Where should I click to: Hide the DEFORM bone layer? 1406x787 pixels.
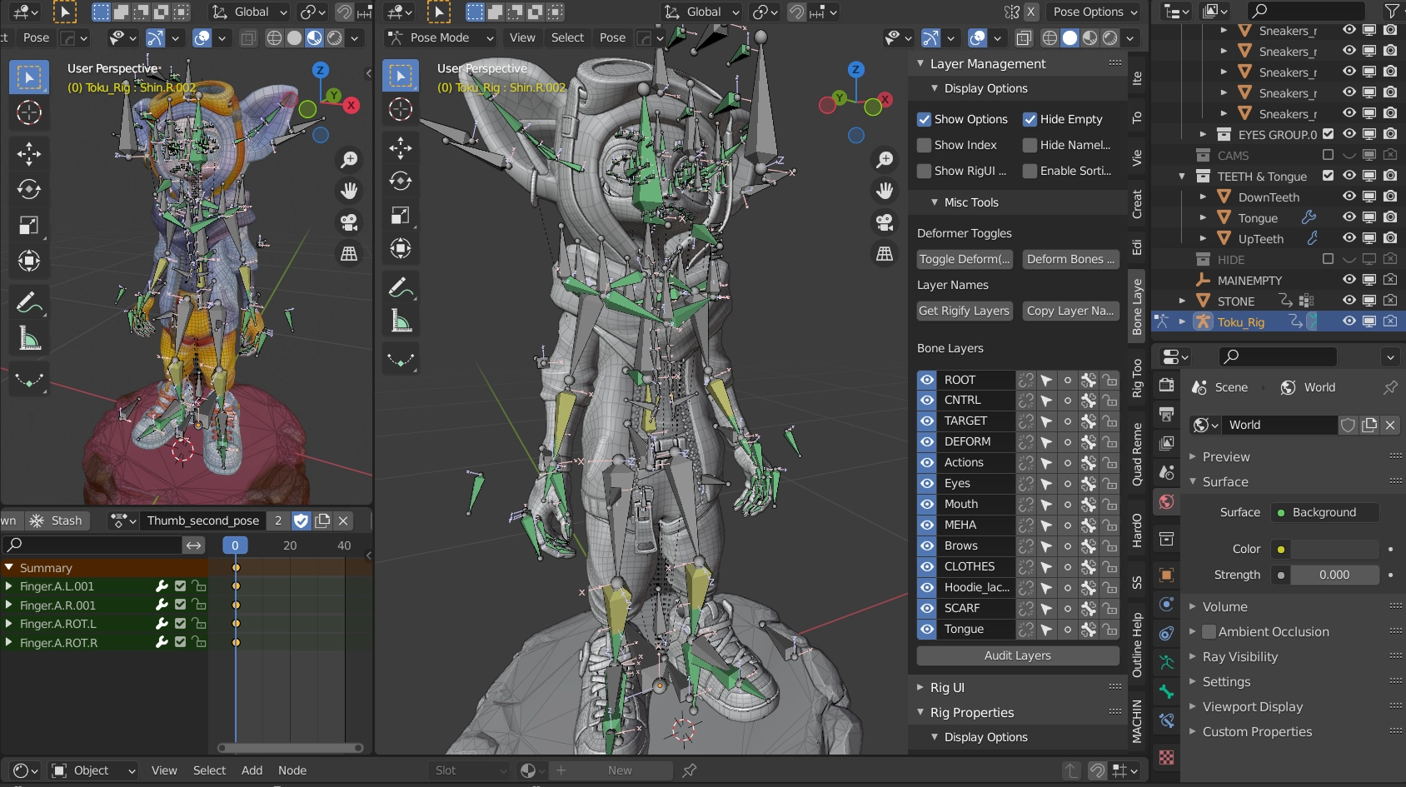point(927,442)
